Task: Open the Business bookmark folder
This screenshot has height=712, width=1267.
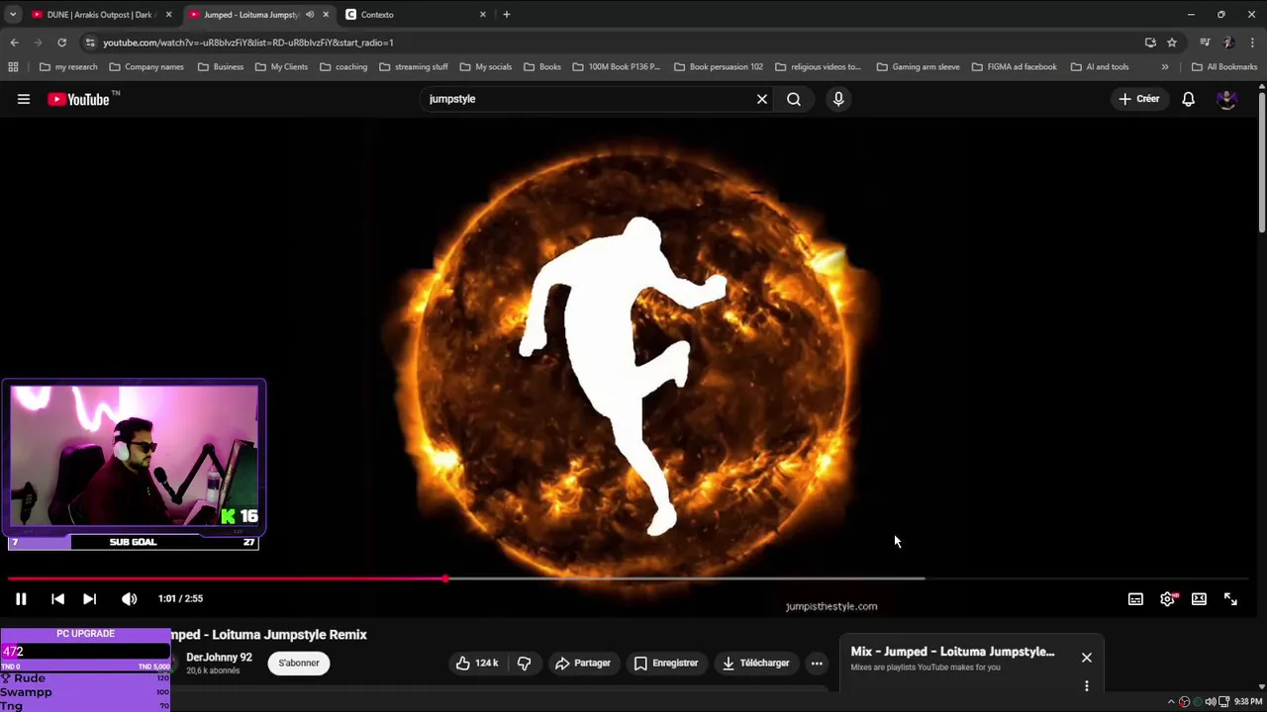Action: click(x=221, y=67)
